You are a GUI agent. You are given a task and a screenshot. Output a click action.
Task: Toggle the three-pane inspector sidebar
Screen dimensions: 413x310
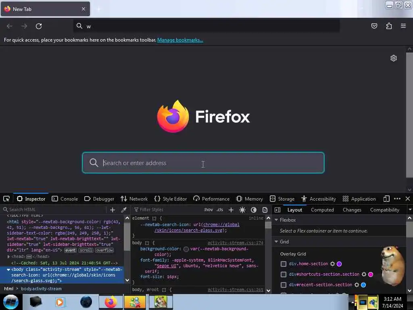pyautogui.click(x=277, y=210)
